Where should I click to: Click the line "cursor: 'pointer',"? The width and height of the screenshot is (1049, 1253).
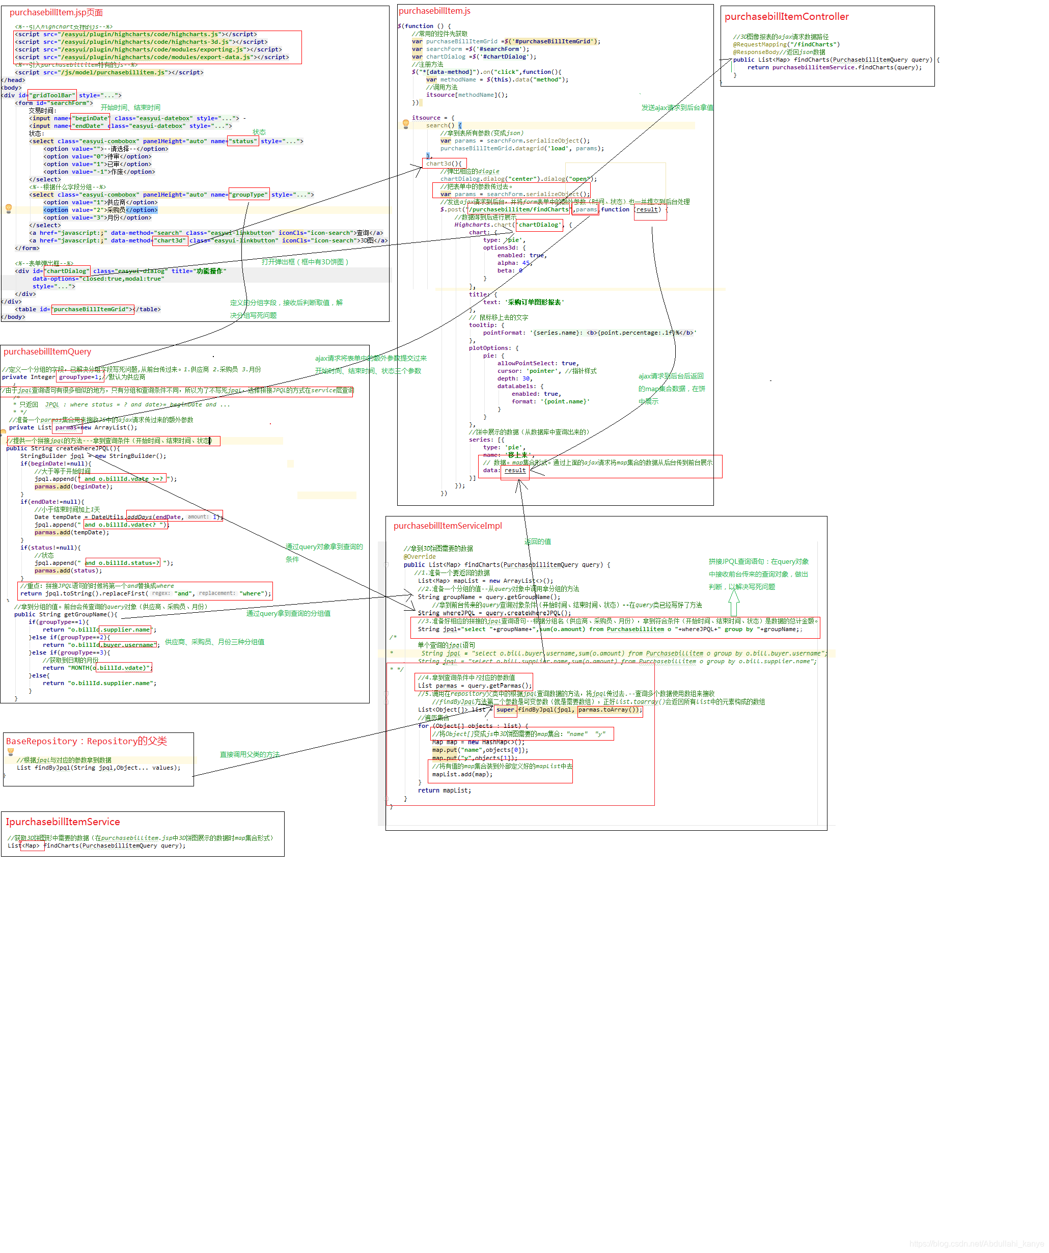529,371
